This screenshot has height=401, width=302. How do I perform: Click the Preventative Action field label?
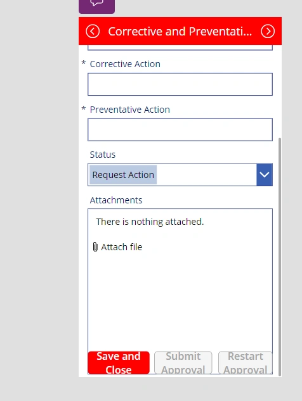click(130, 110)
